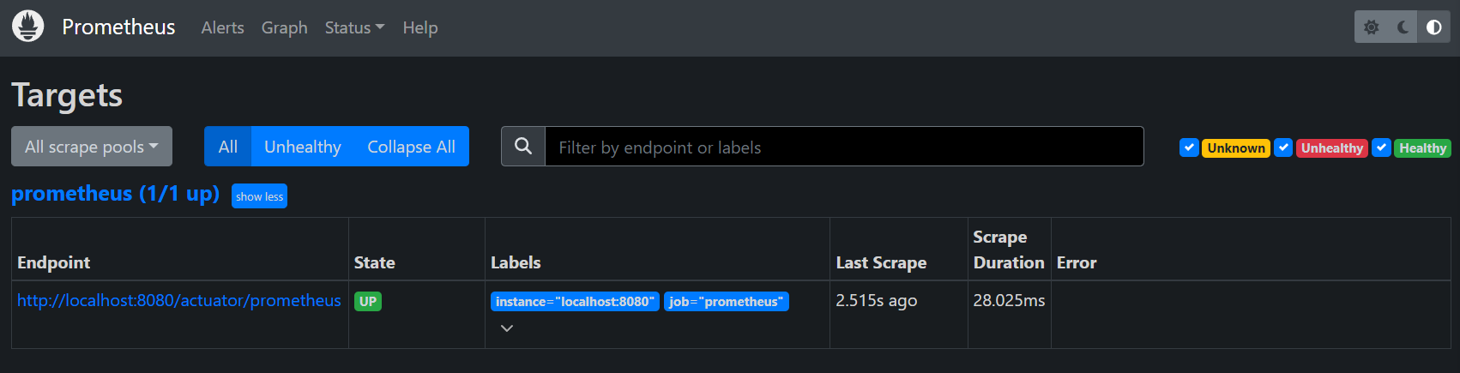Open the localhost:8080 actuator endpoint link
Screen dimensions: 1460x373
pyautogui.click(x=179, y=300)
